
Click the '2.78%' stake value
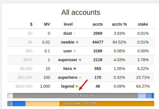click(x=143, y=60)
